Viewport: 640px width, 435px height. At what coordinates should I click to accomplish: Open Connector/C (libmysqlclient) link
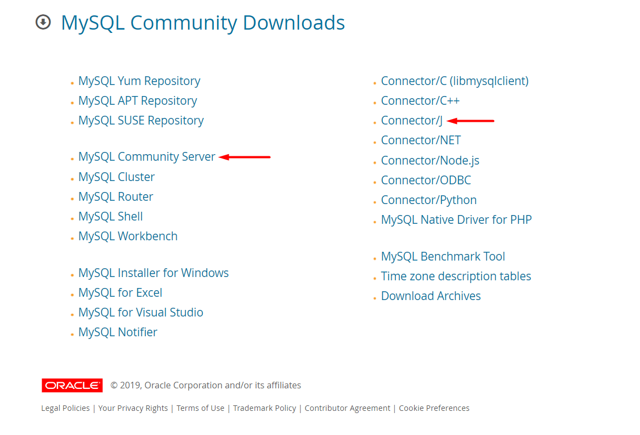455,81
